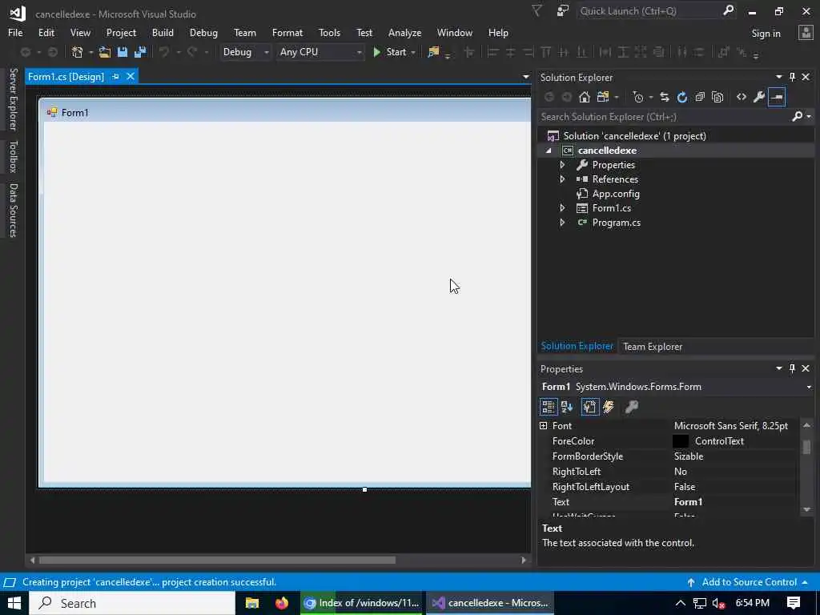Toggle Preview Selected Items in Solution Explorer

(x=777, y=97)
